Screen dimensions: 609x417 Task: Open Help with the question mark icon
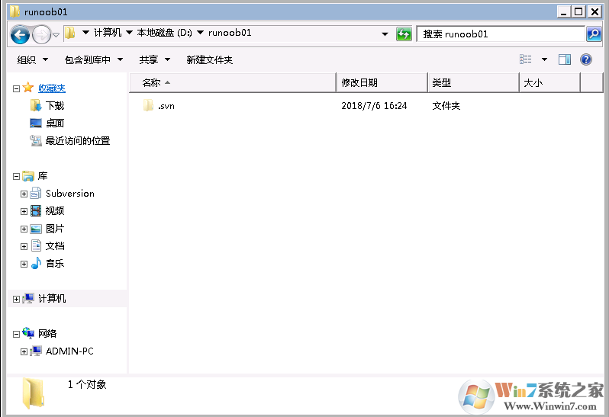[585, 59]
